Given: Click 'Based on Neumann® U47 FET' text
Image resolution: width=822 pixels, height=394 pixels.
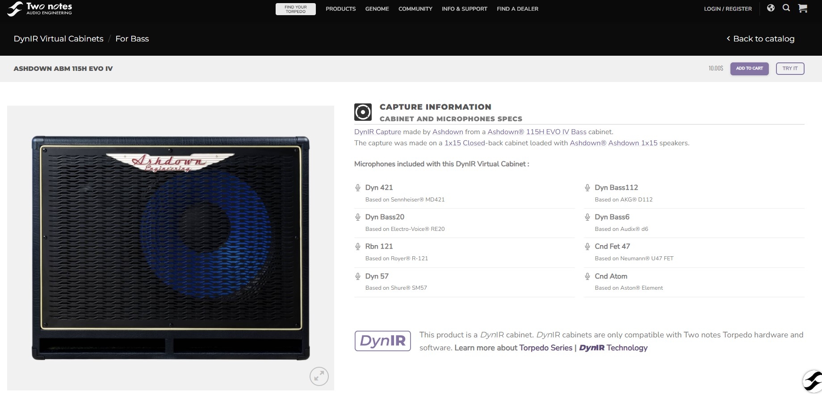Looking at the screenshot, I should click(634, 259).
